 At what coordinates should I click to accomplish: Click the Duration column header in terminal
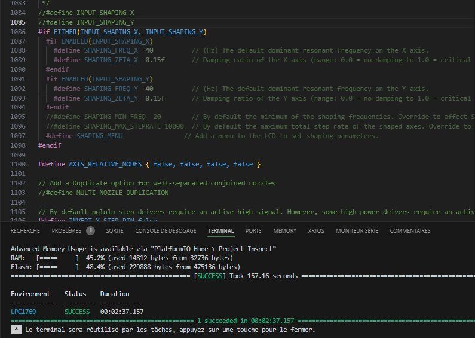click(115, 294)
